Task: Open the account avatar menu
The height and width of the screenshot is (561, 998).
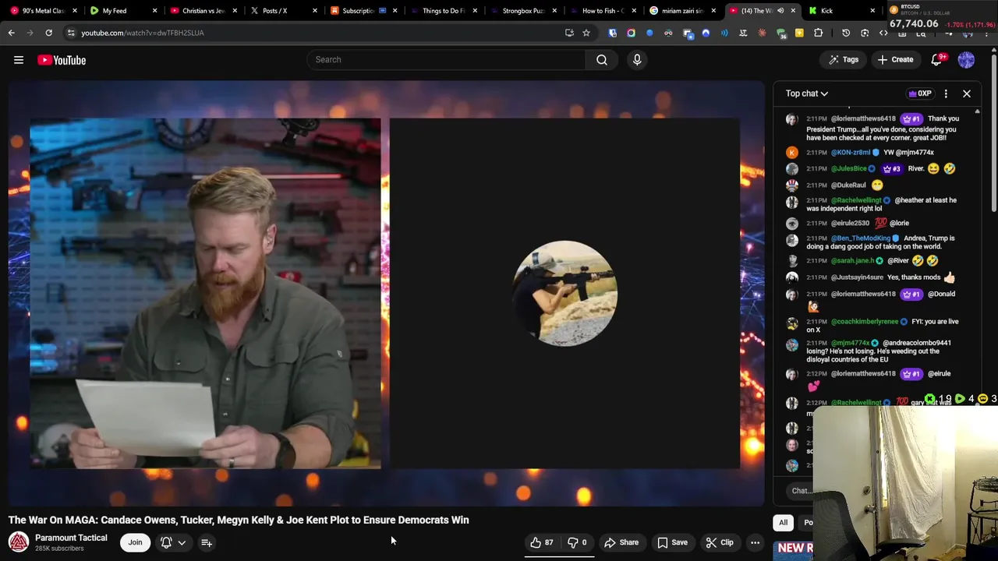Action: [x=966, y=60]
